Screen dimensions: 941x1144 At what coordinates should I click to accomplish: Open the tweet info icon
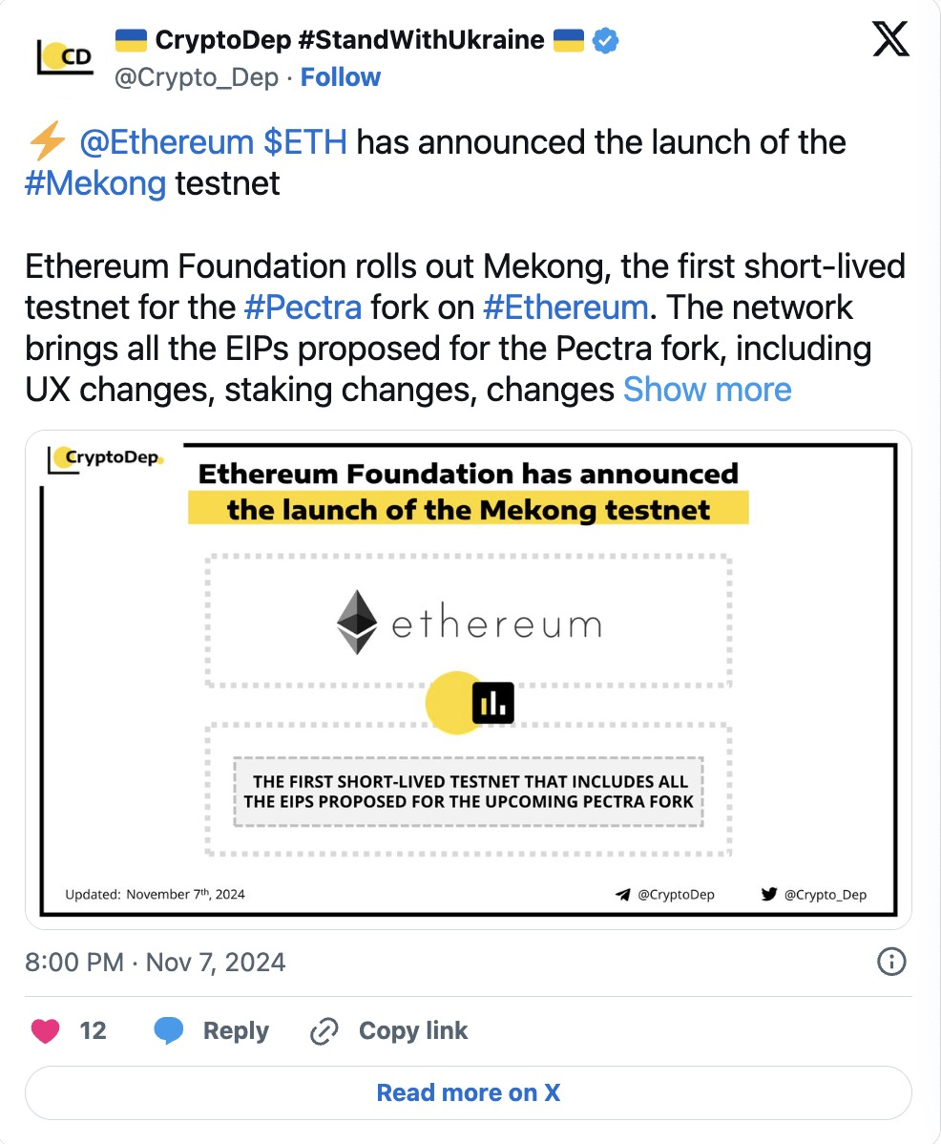[890, 962]
